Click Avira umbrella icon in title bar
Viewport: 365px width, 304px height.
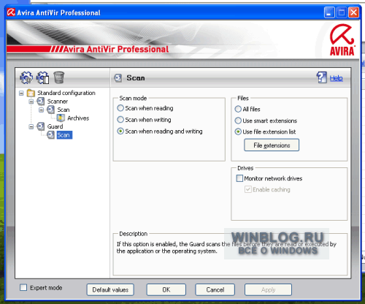coord(11,12)
